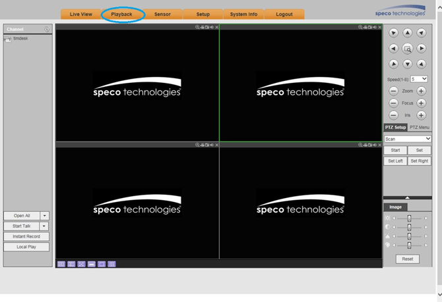Pan the PTZ camera left
This screenshot has height=302, width=442.
[x=394, y=49]
